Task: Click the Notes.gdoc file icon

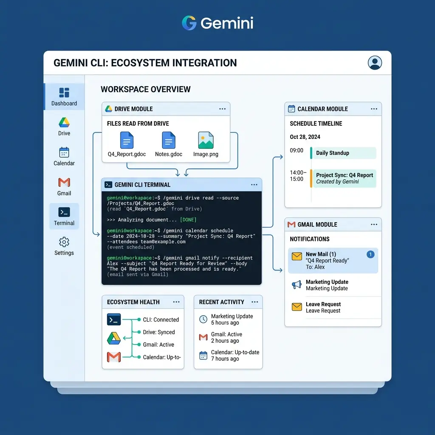Action: (169, 140)
